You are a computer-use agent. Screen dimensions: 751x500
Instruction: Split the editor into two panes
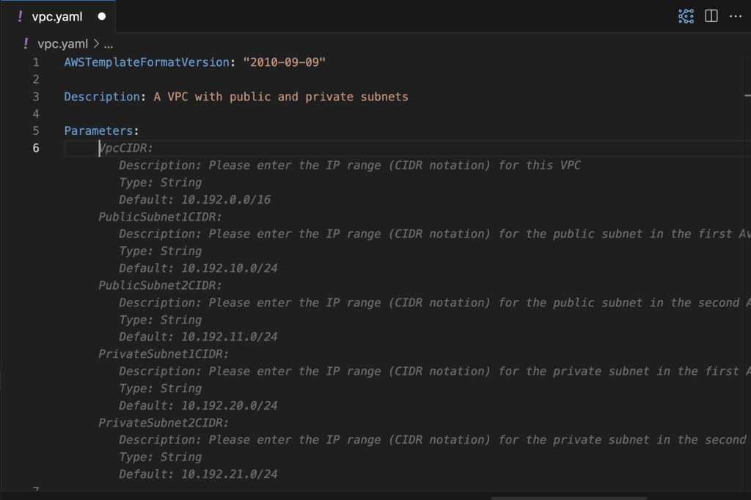(711, 15)
